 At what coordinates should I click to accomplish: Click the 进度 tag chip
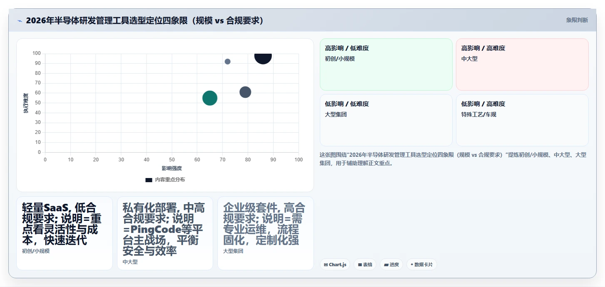(391, 265)
